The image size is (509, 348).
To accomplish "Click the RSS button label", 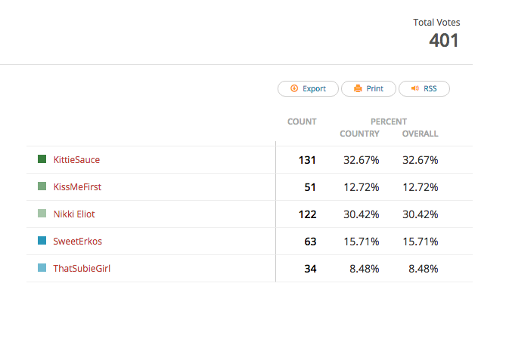I will 430,88.
